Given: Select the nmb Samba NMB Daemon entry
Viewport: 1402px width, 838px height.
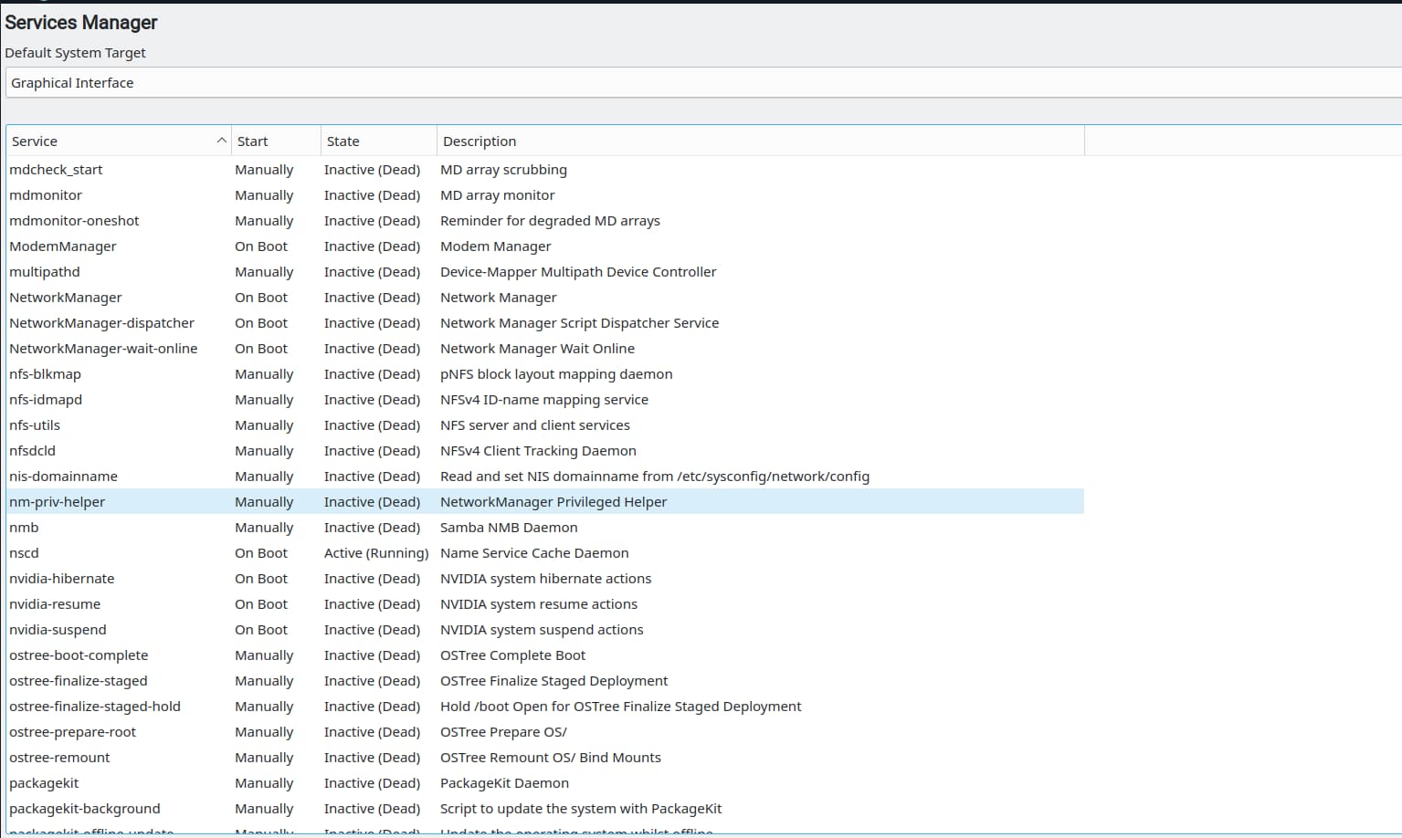Looking at the screenshot, I should pos(274,527).
